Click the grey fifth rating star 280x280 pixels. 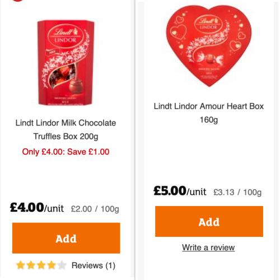[x=62, y=265]
